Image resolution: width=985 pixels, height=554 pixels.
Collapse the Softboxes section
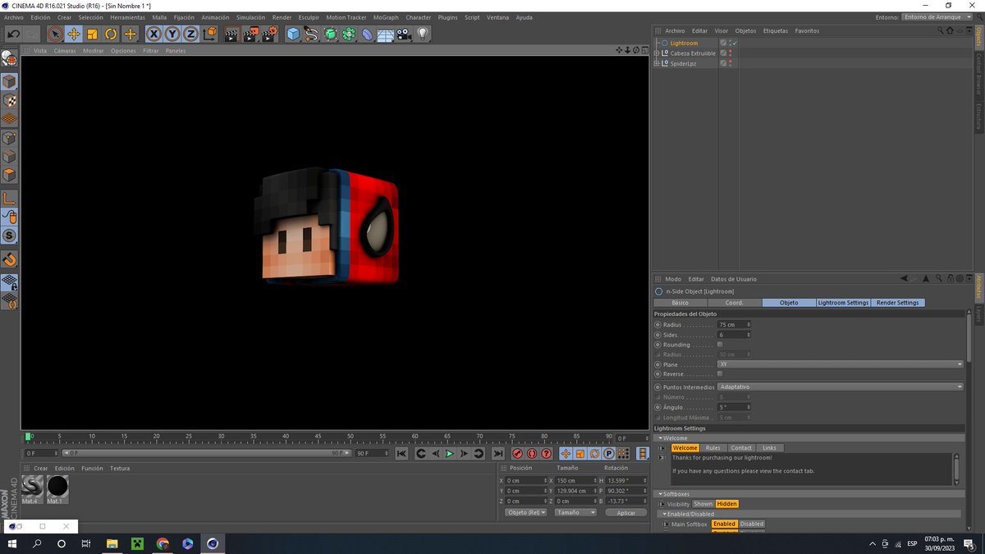pos(660,494)
